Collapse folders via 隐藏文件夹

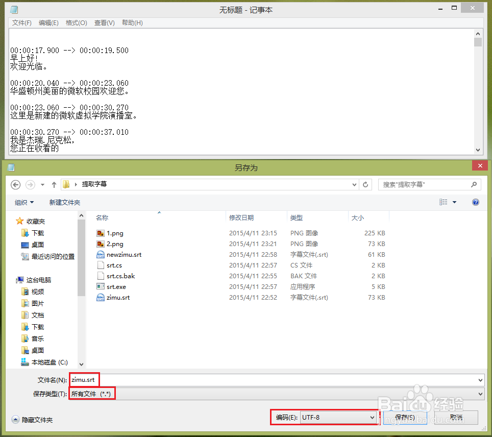click(32, 420)
